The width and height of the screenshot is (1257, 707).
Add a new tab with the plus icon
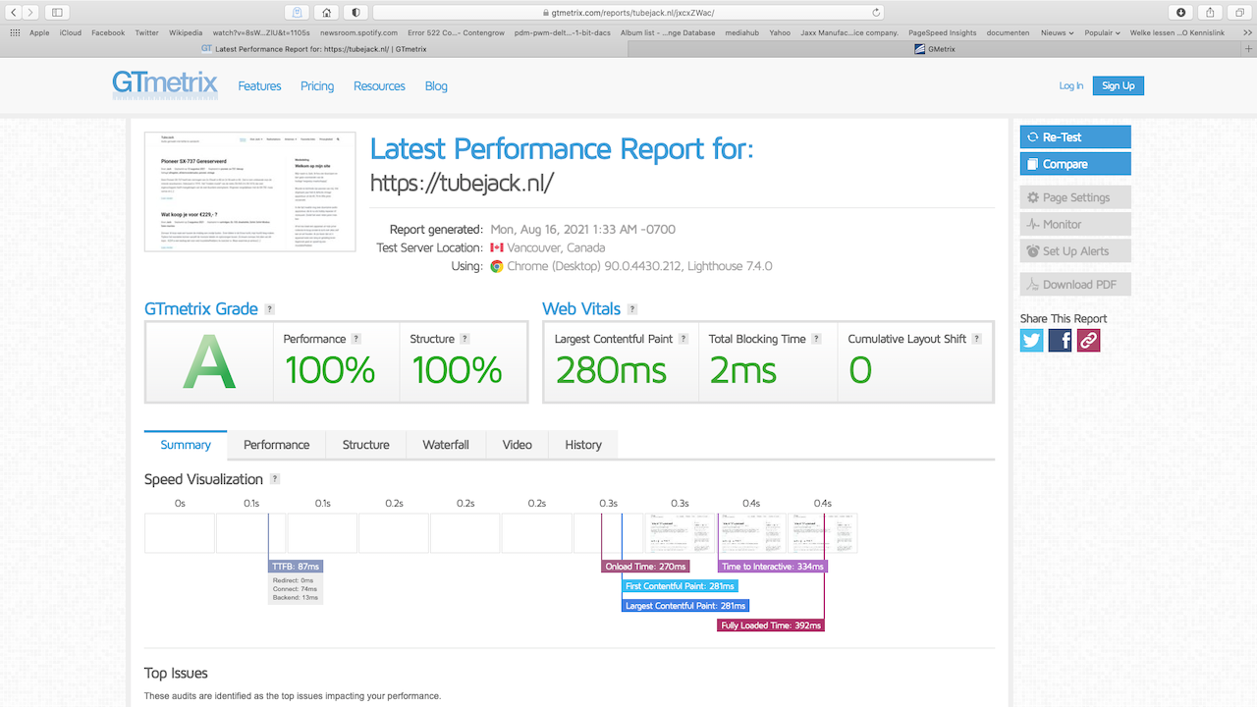tap(1249, 48)
